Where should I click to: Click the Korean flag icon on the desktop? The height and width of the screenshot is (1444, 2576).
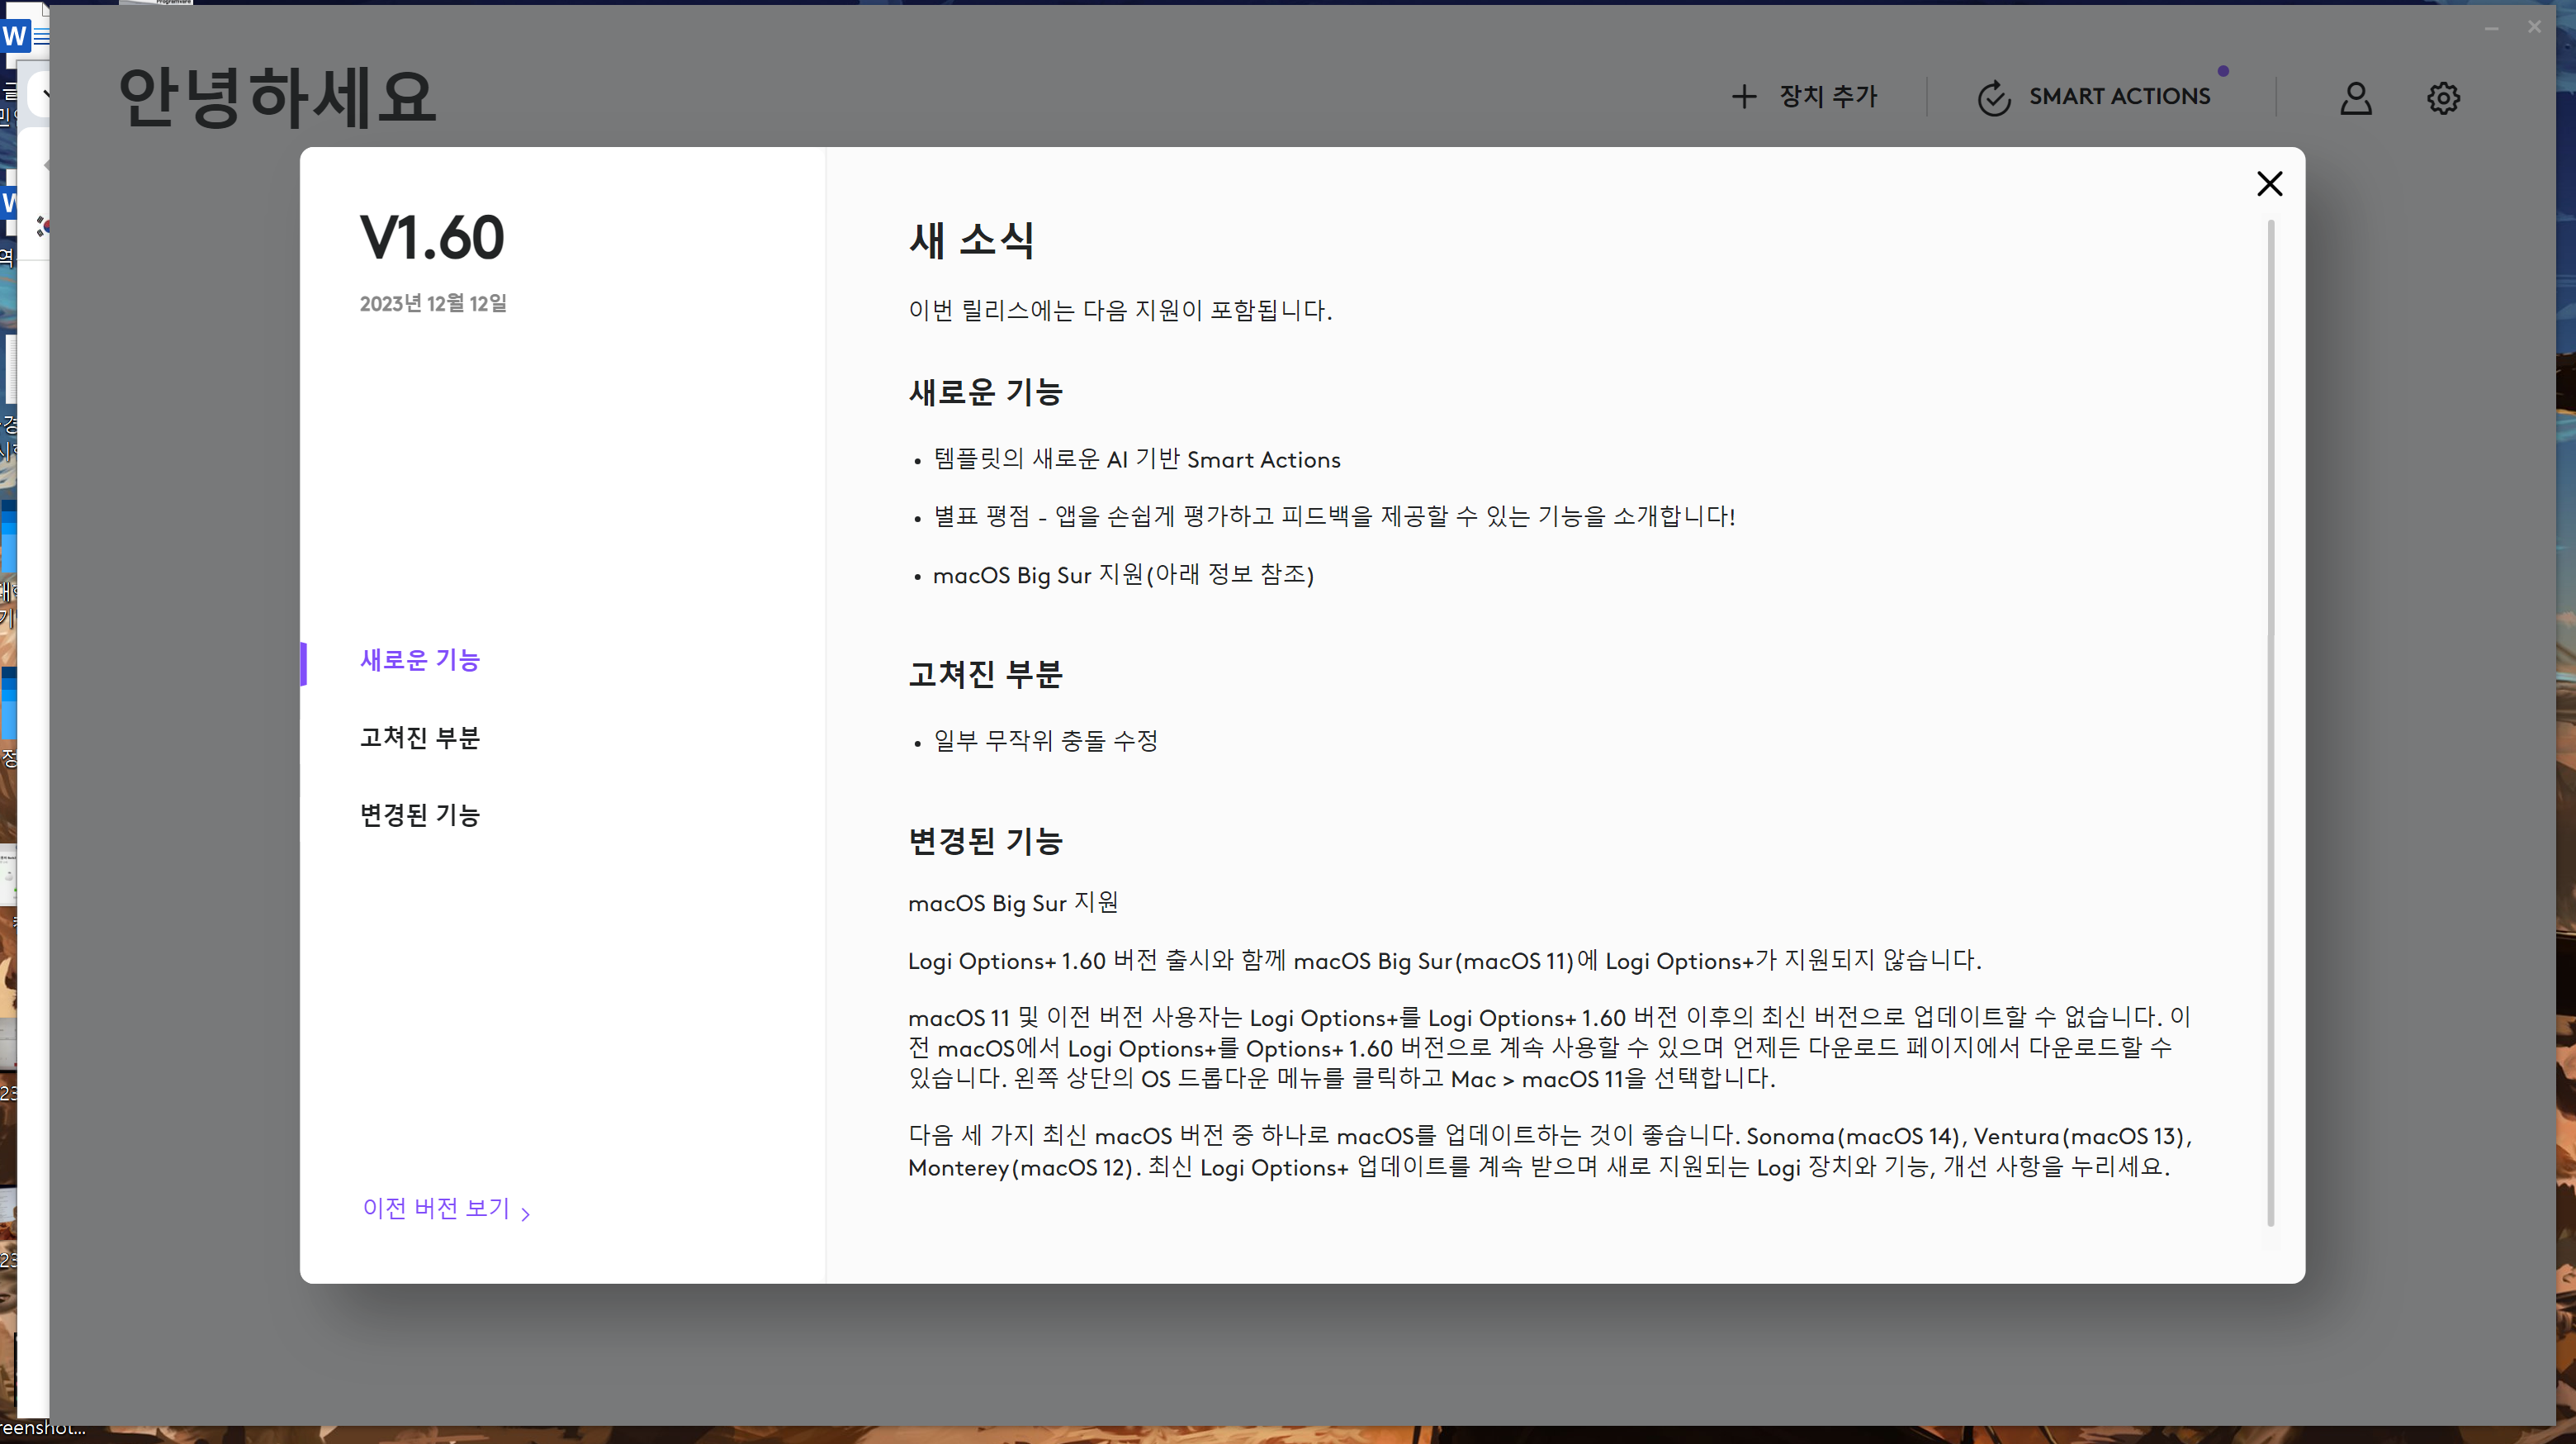[x=44, y=227]
